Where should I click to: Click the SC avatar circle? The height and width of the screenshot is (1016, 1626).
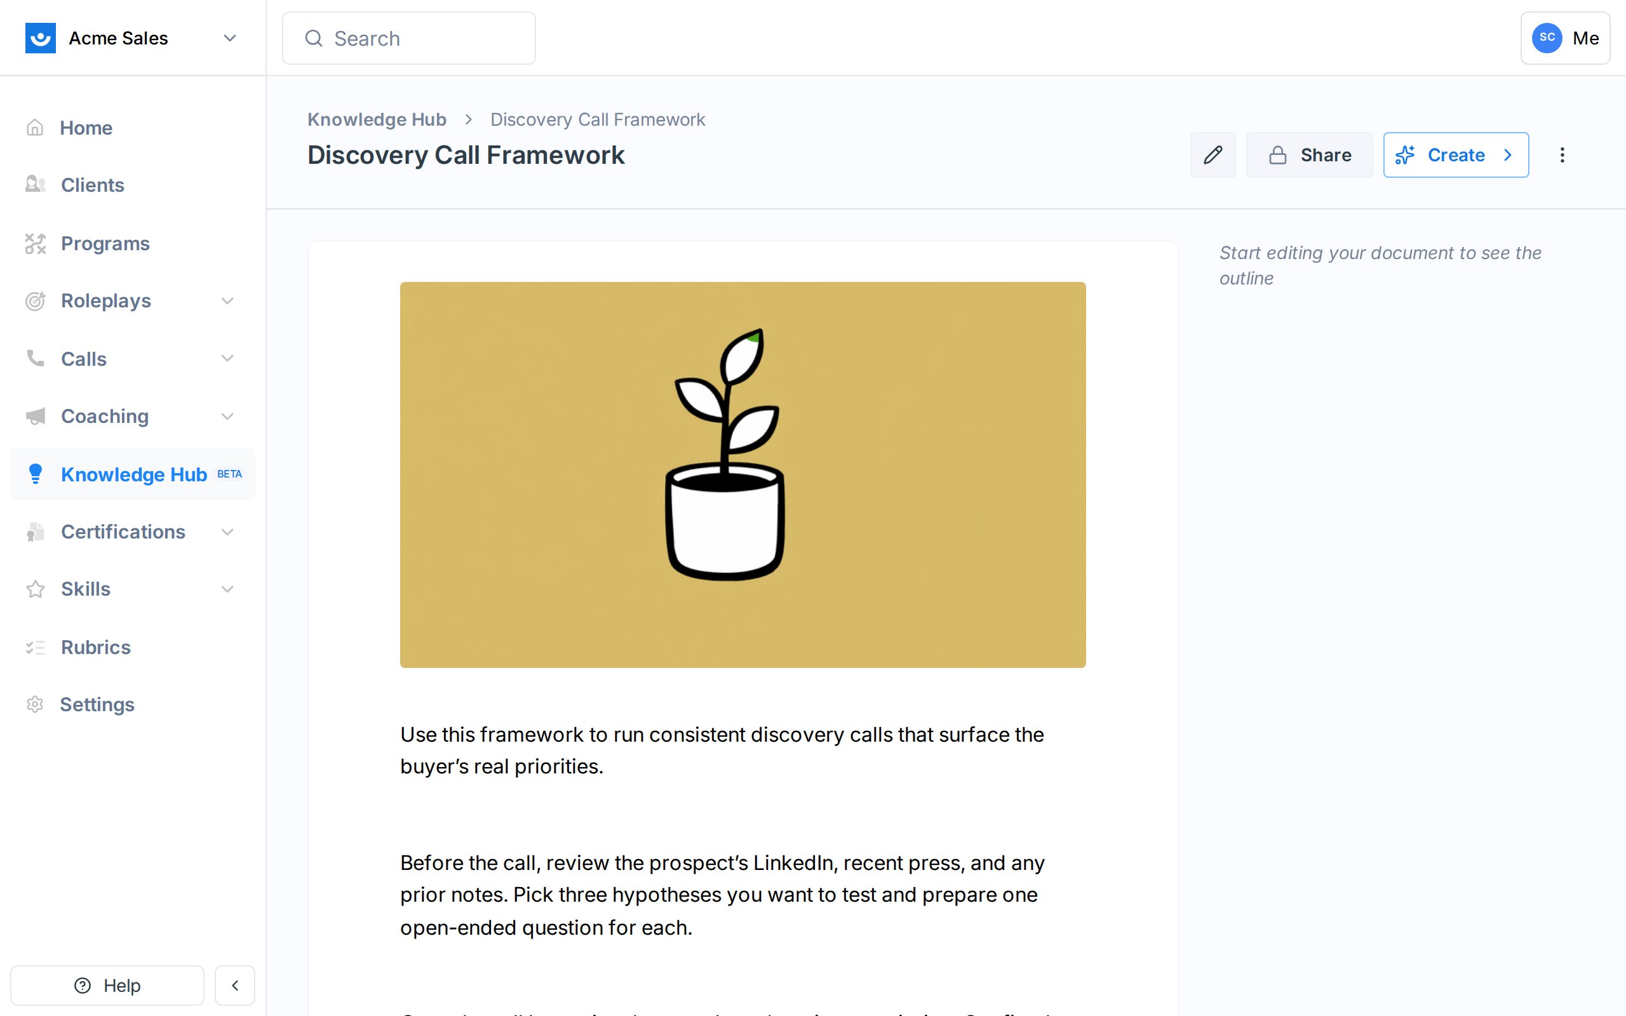coord(1547,37)
